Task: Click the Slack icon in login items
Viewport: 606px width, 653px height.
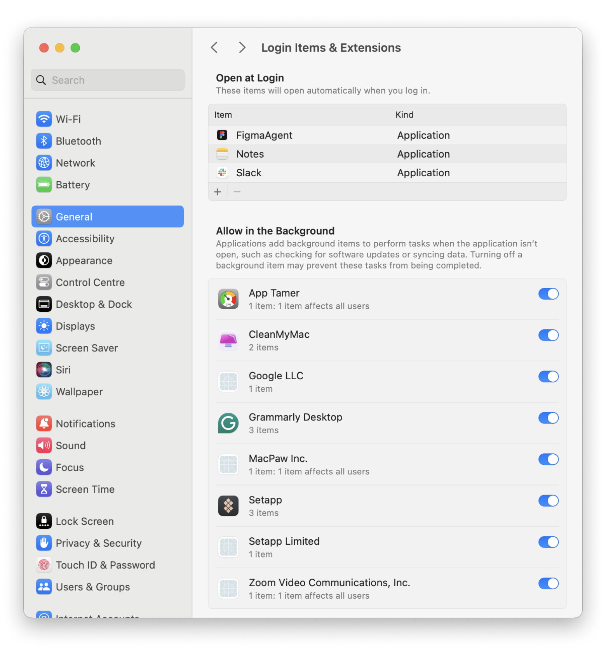Action: point(222,173)
